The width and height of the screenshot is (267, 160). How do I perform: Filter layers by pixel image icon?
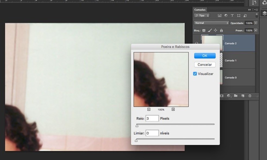tap(220, 16)
